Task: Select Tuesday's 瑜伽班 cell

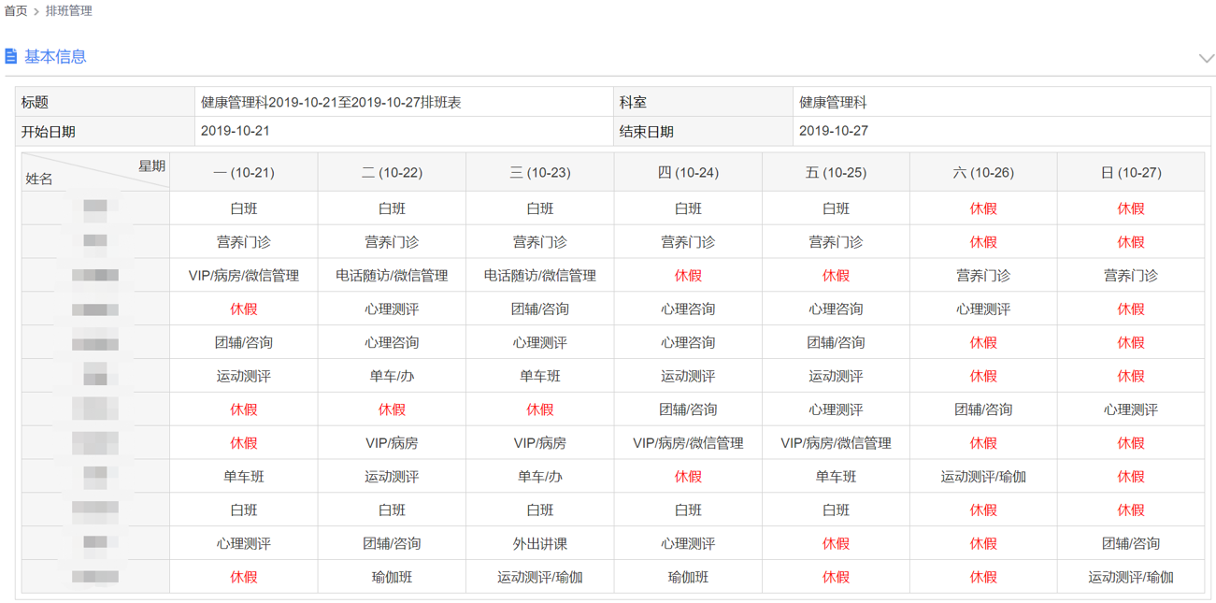Action: (392, 577)
